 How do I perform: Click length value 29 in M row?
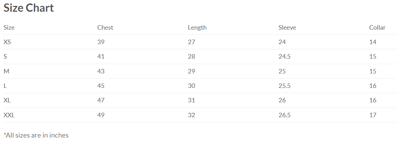191,71
